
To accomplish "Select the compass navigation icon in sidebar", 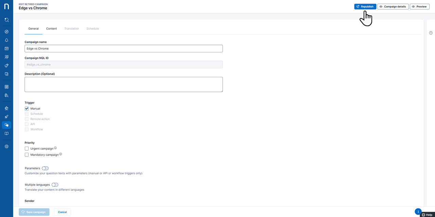I will (x=6, y=31).
